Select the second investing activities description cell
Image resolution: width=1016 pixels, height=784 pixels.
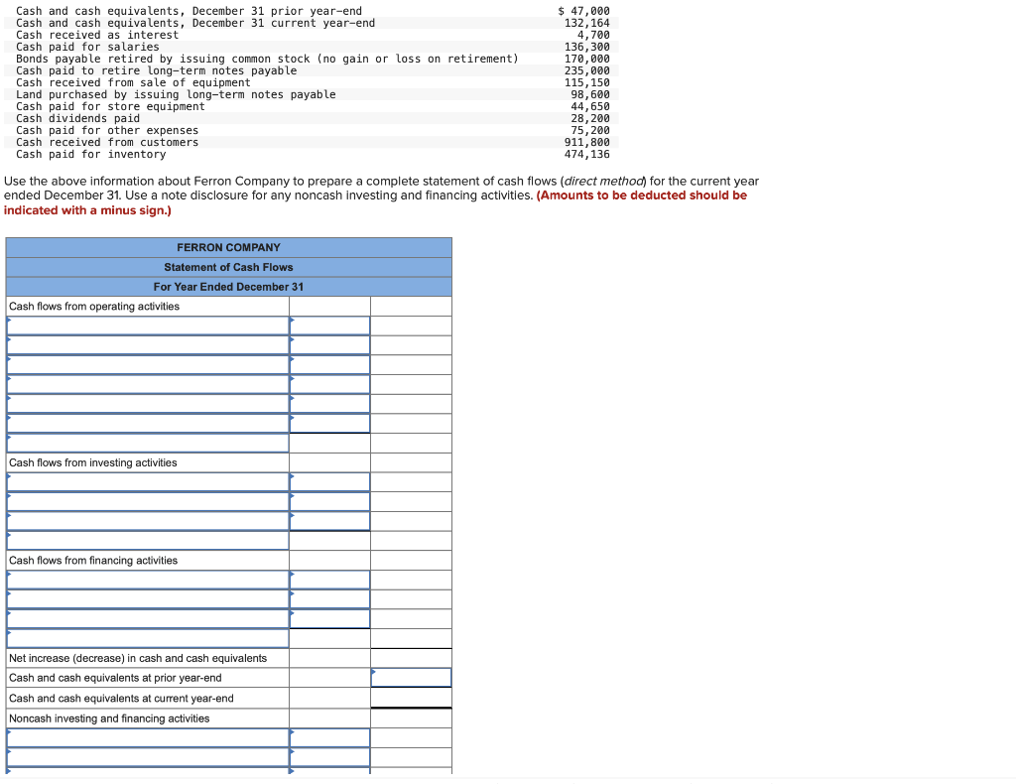point(147,501)
